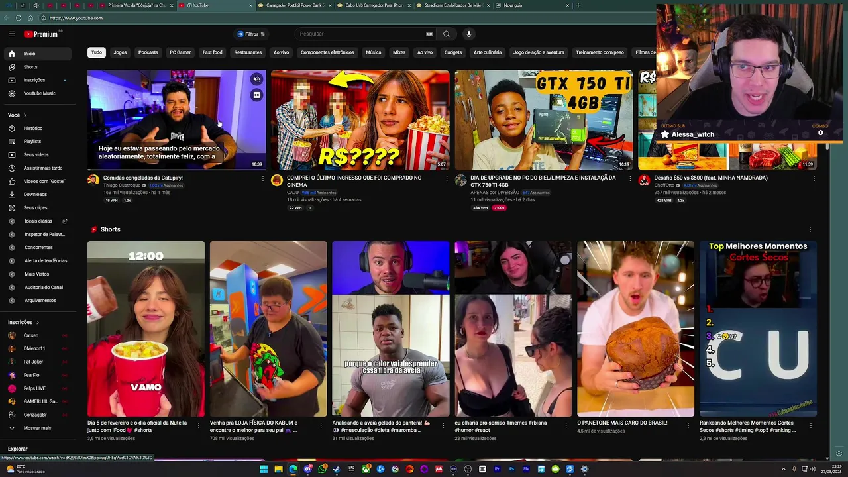
Task: Click the browser address bar URL
Action: point(76,18)
